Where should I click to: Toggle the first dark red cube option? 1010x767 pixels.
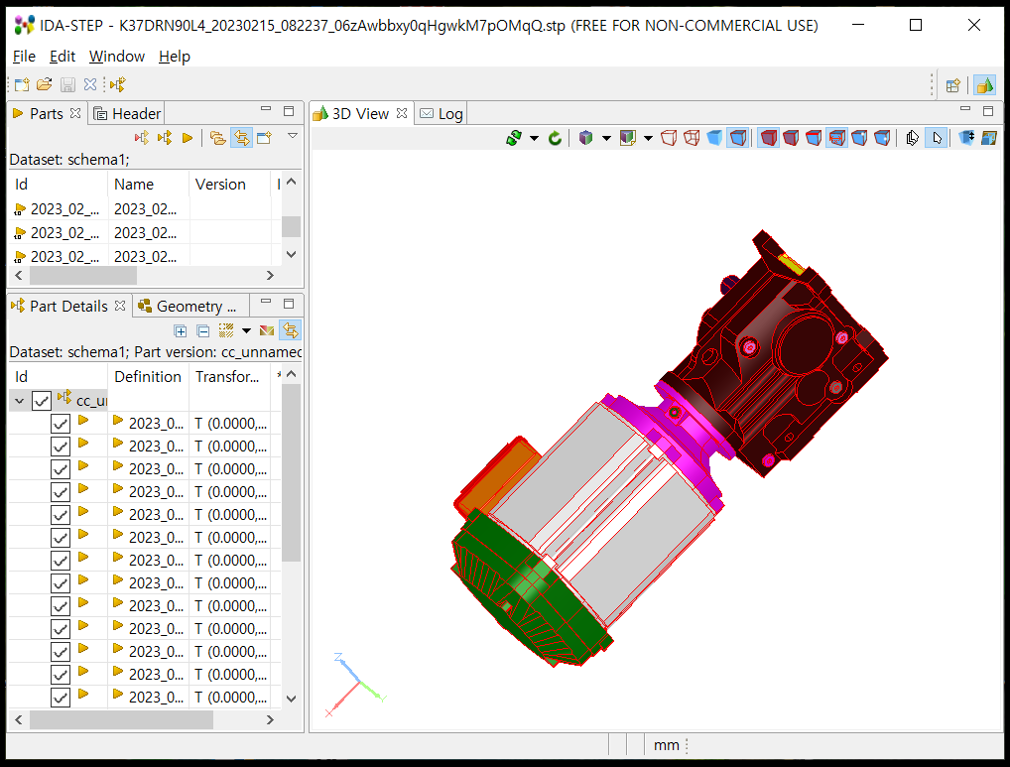pos(769,138)
